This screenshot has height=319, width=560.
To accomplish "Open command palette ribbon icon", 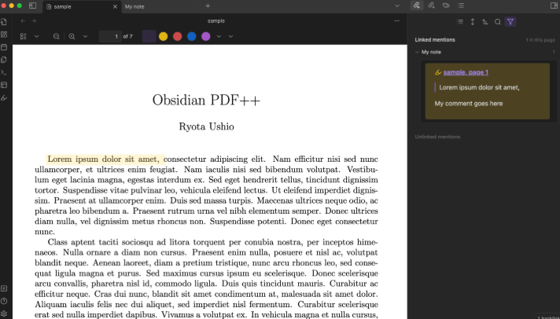I will tap(4, 72).
